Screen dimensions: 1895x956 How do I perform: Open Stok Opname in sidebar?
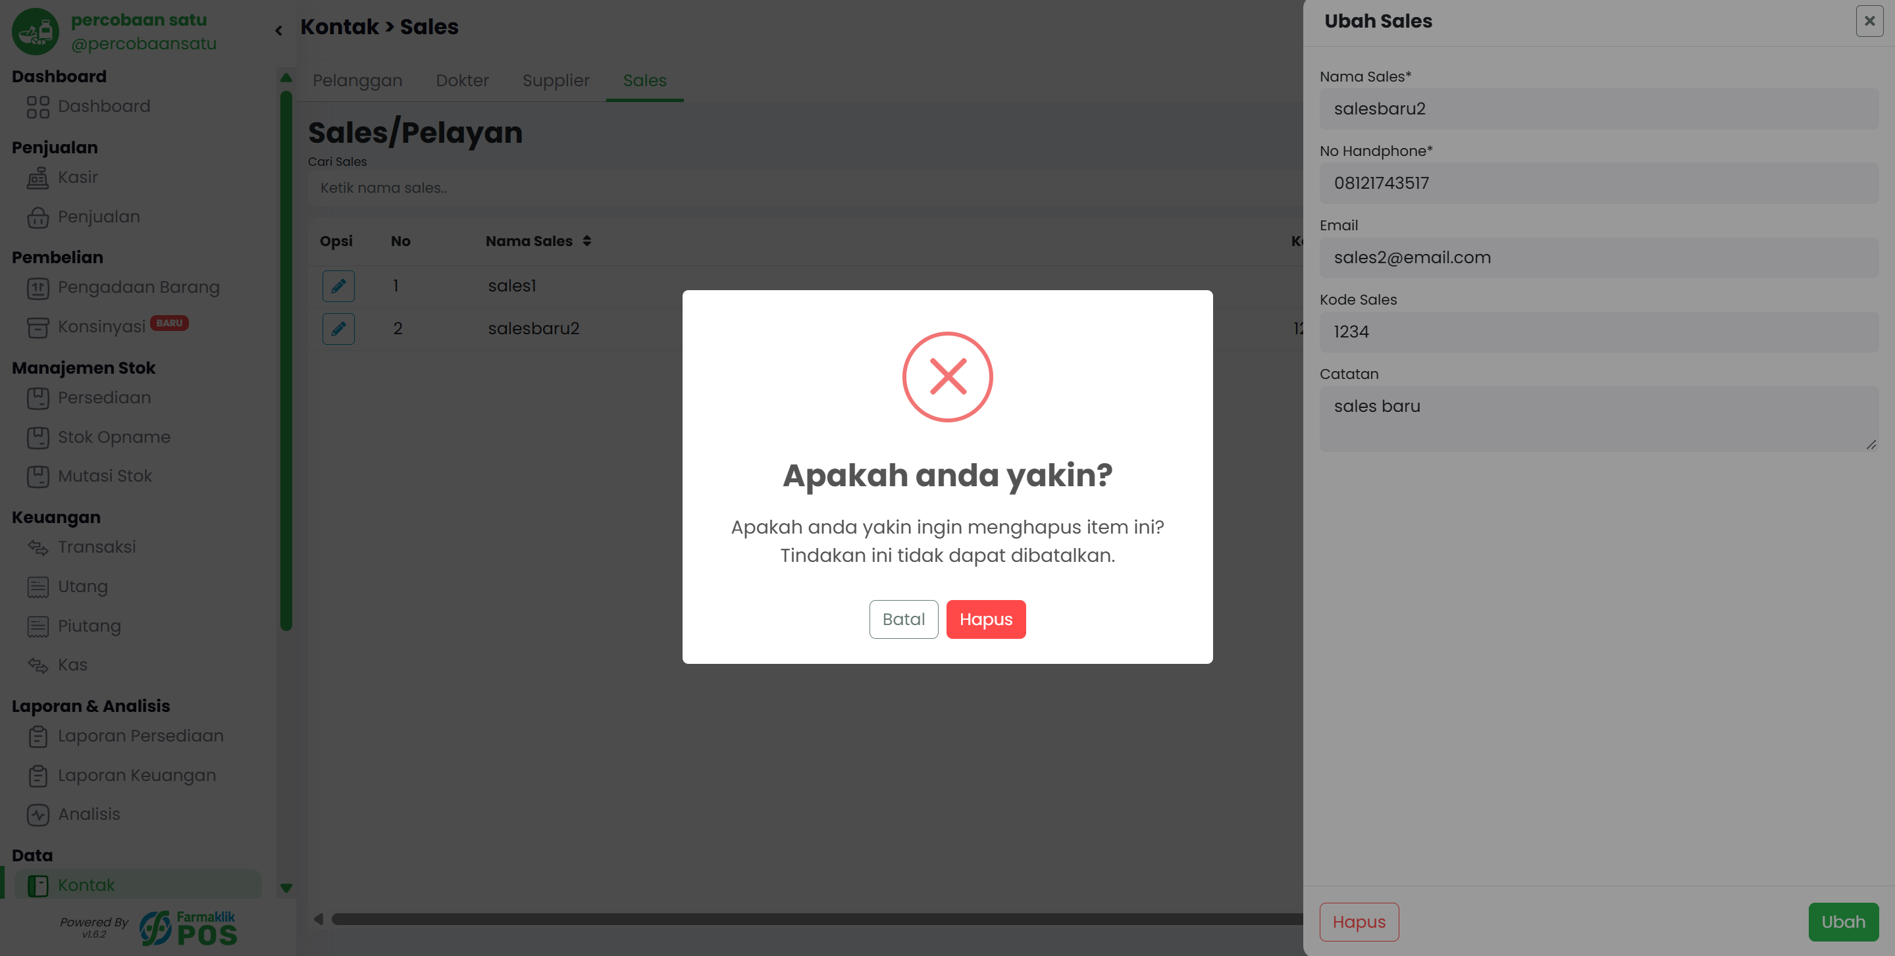[99, 438]
